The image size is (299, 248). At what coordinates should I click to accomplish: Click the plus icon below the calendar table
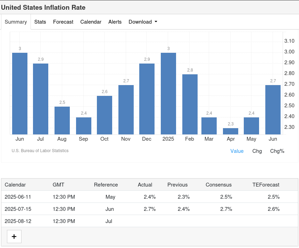click(14, 237)
